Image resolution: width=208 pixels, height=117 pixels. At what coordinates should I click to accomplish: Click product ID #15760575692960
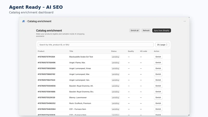(x=47, y=68)
